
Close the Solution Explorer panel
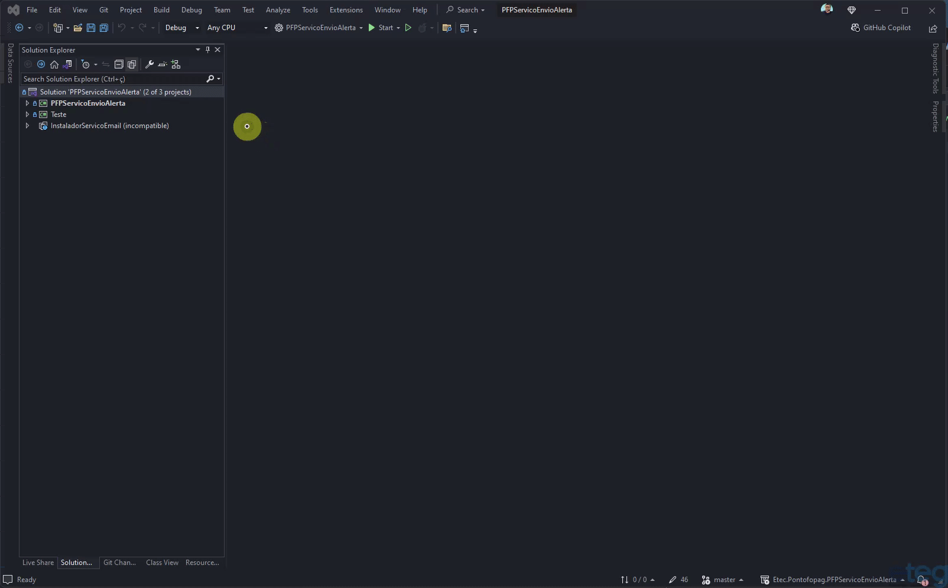click(x=217, y=50)
